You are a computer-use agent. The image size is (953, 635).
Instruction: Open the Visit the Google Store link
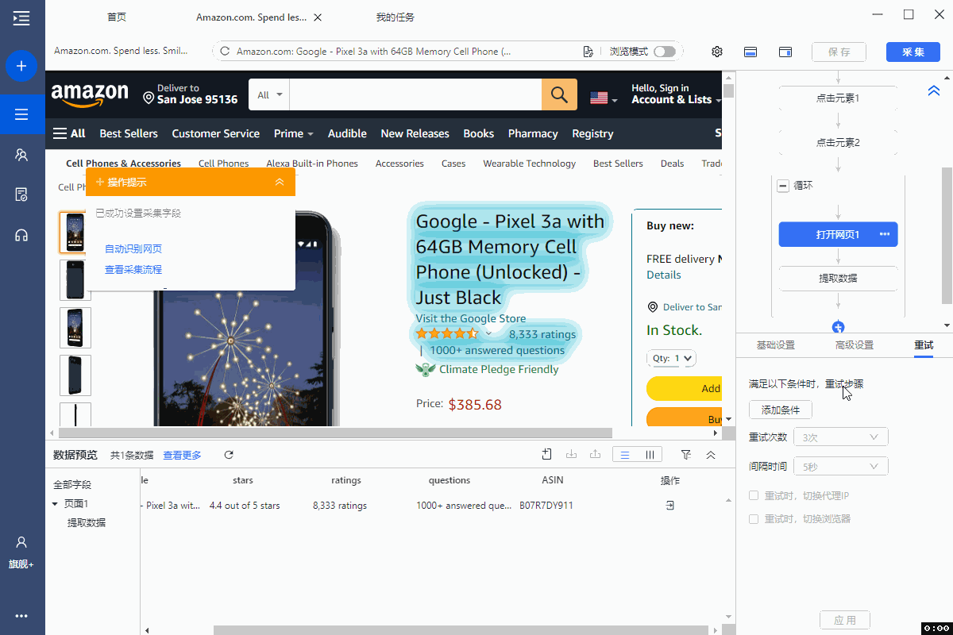[x=471, y=318]
